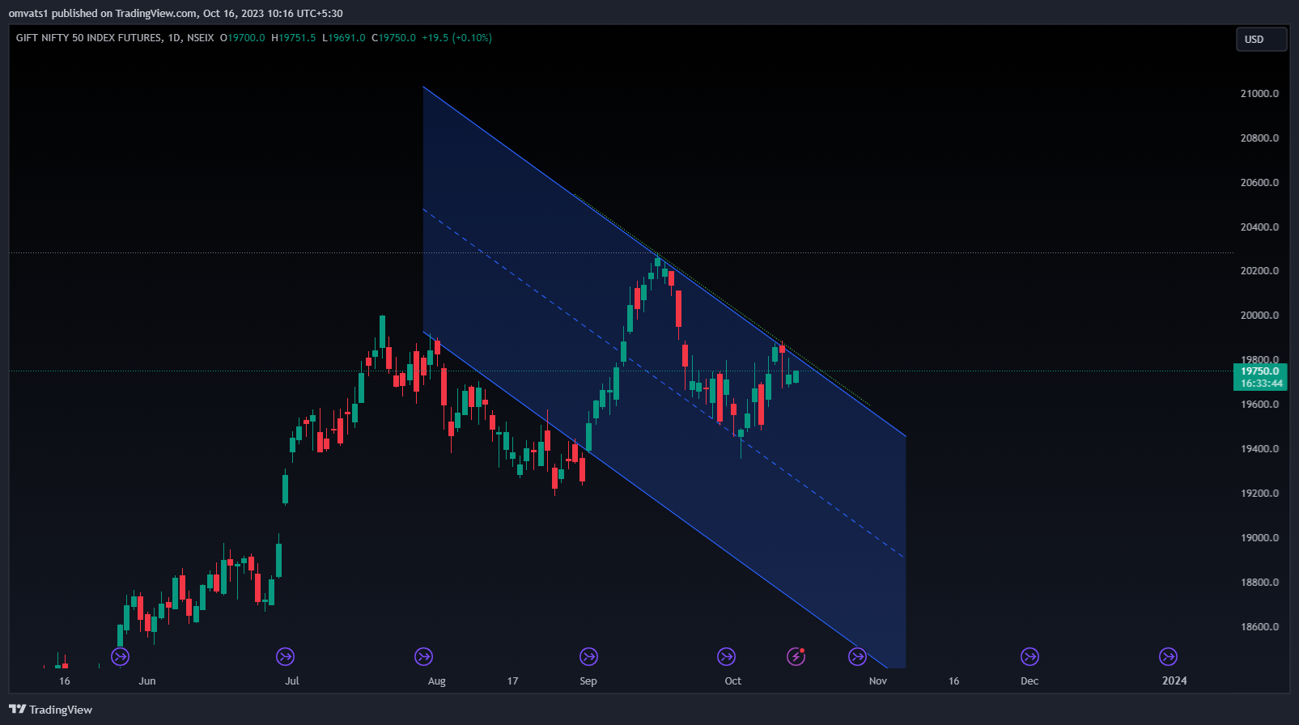Click the event marker icon left of Jun

pyautogui.click(x=120, y=656)
